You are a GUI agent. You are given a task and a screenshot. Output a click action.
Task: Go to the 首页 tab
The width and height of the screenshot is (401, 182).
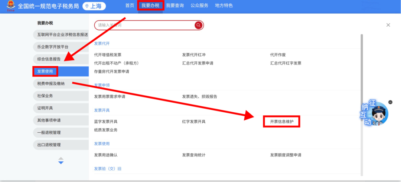(x=130, y=6)
